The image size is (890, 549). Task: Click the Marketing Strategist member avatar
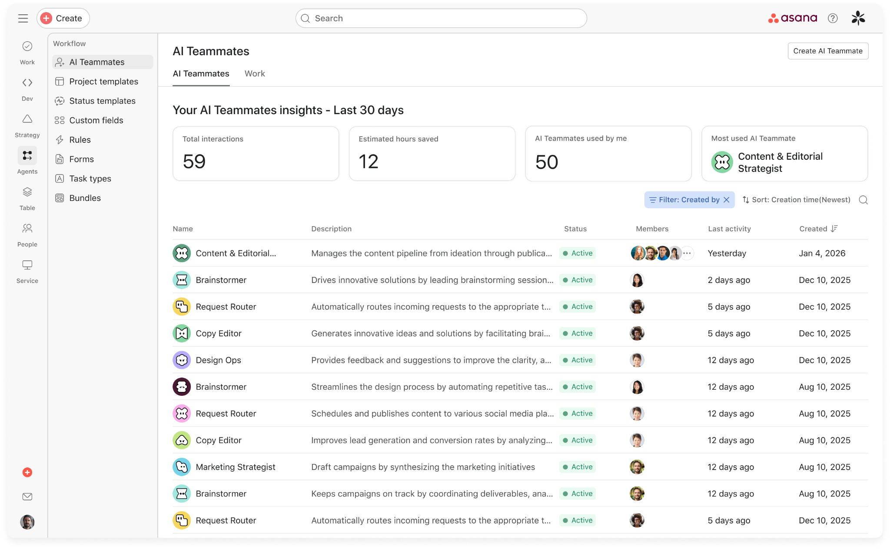click(637, 467)
